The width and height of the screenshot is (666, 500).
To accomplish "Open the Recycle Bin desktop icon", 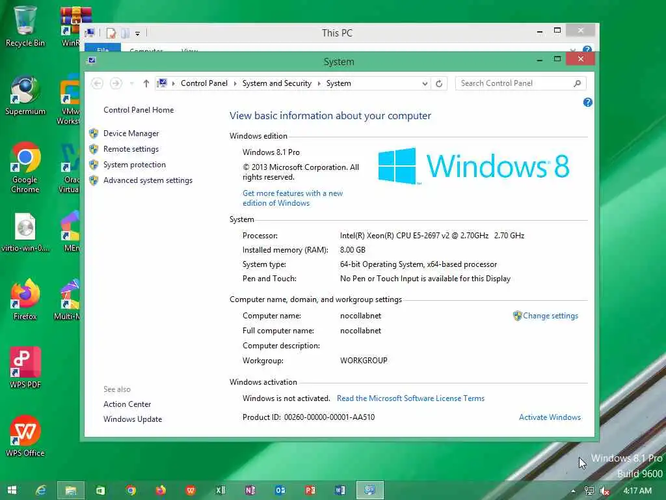I will 25,26.
